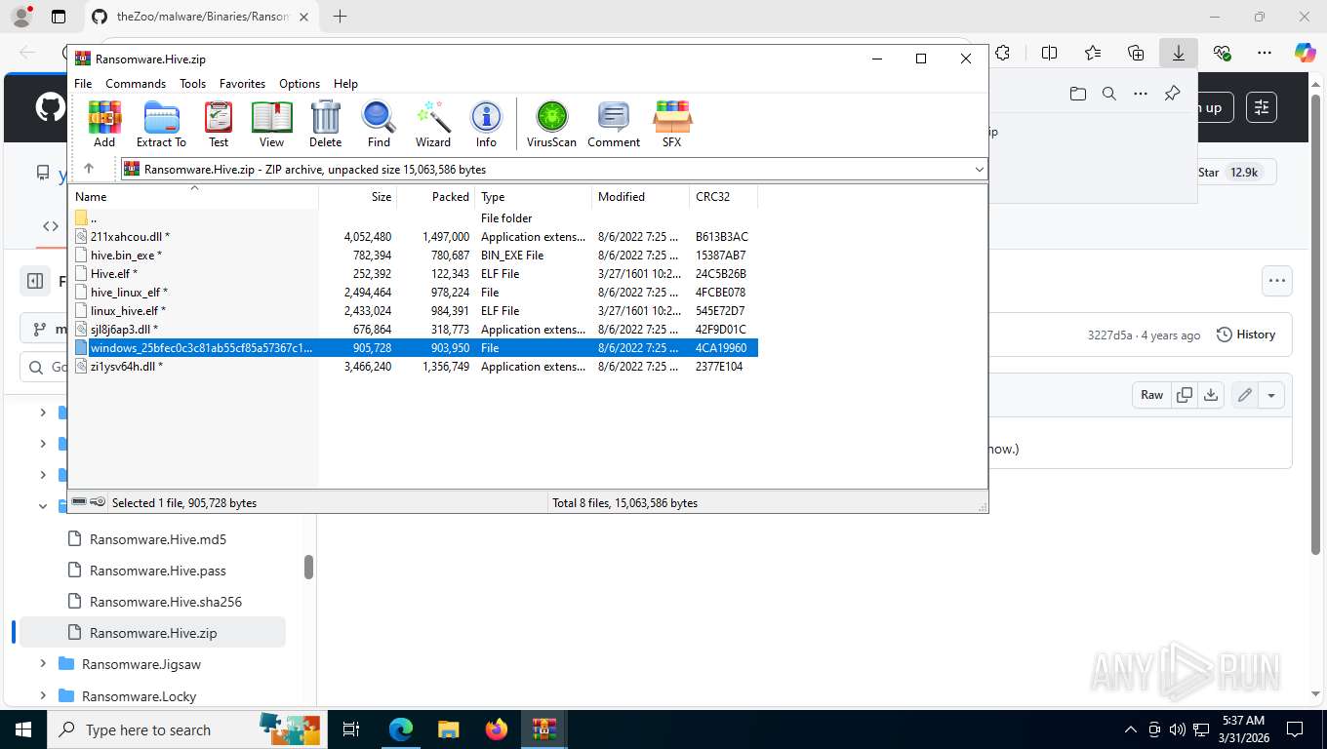Screen dimensions: 1327x749
Task: Collapse the expanded Ransomware.Hive folder
Action: (43, 506)
